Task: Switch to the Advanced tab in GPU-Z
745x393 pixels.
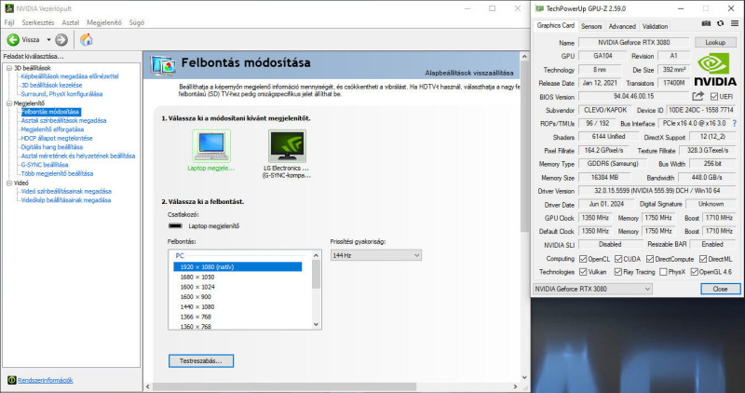Action: (622, 26)
